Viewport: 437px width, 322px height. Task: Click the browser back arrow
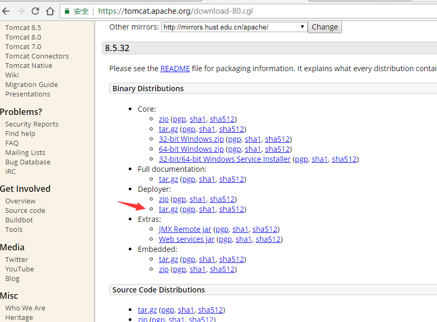pos(6,11)
